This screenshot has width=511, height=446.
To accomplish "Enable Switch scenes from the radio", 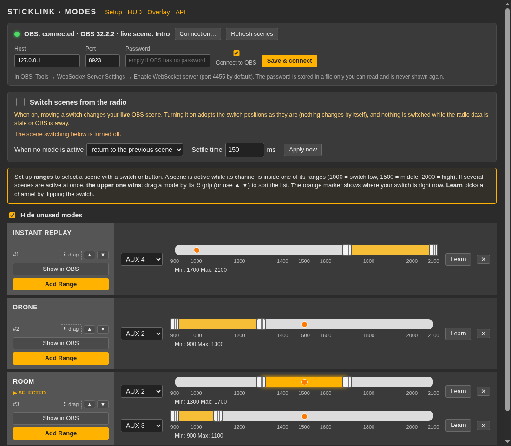I will 20,102.
